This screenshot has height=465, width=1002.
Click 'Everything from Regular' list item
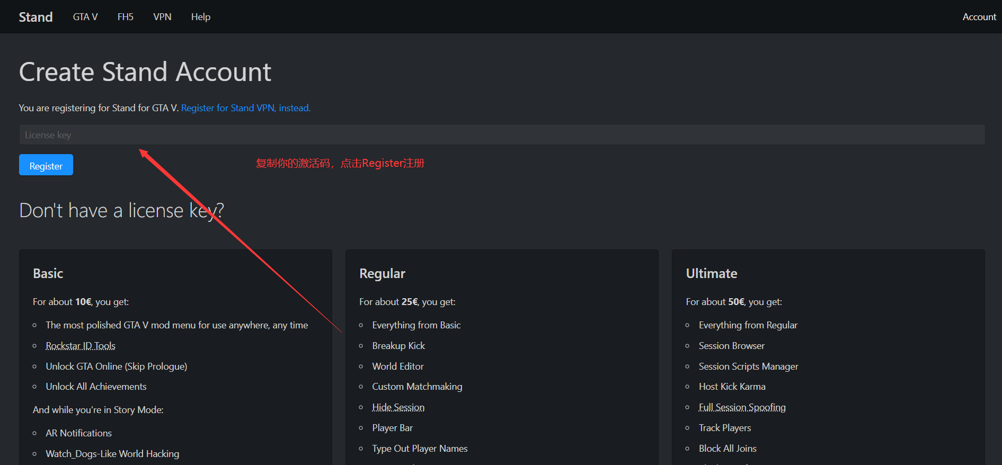(748, 325)
